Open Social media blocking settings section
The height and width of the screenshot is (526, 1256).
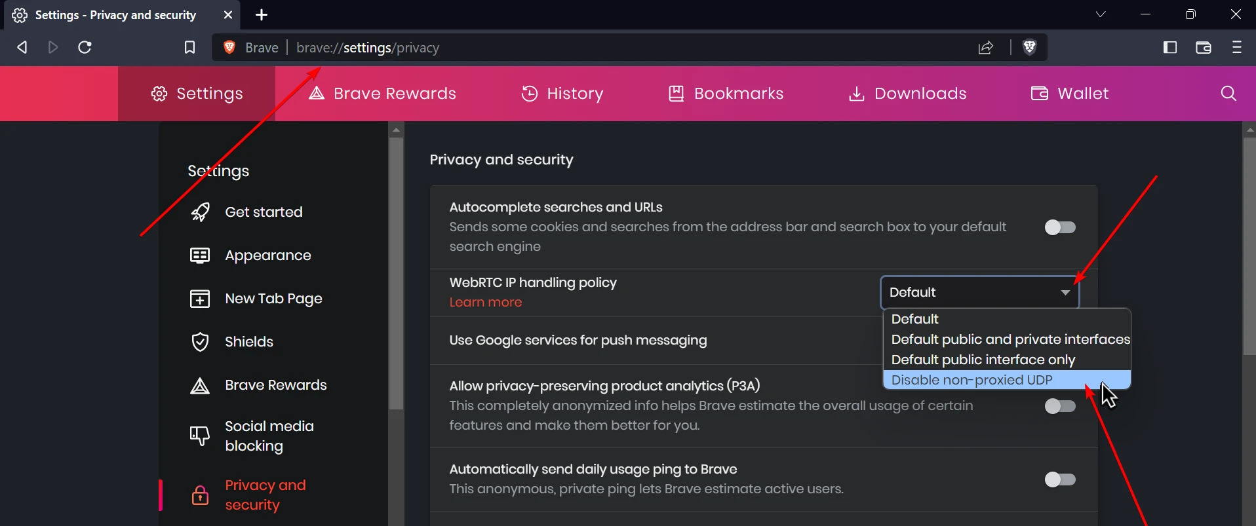(269, 436)
